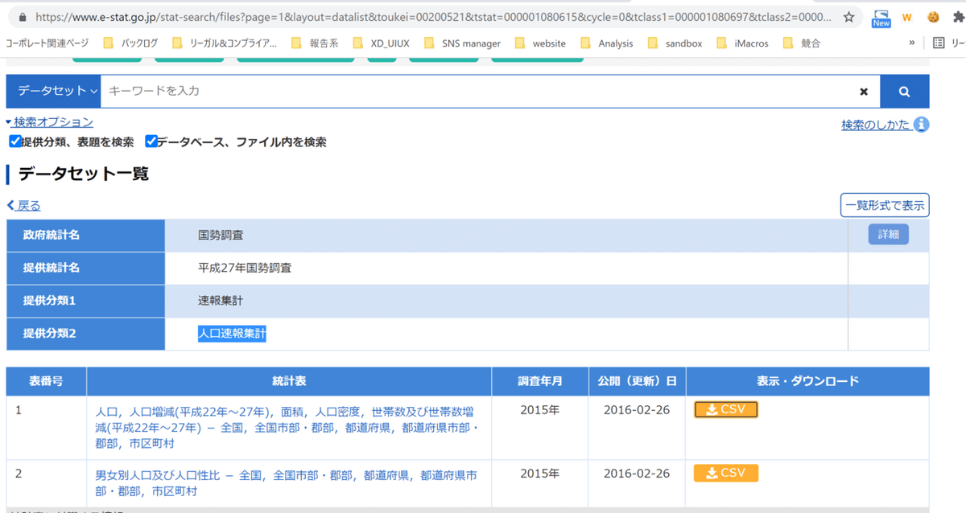Click the 詳細 button
Viewport: 966px width, 513px height.
pyautogui.click(x=888, y=234)
